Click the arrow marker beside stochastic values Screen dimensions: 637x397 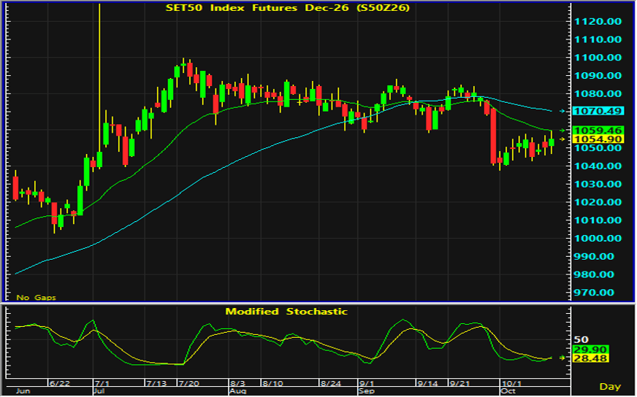(562, 358)
